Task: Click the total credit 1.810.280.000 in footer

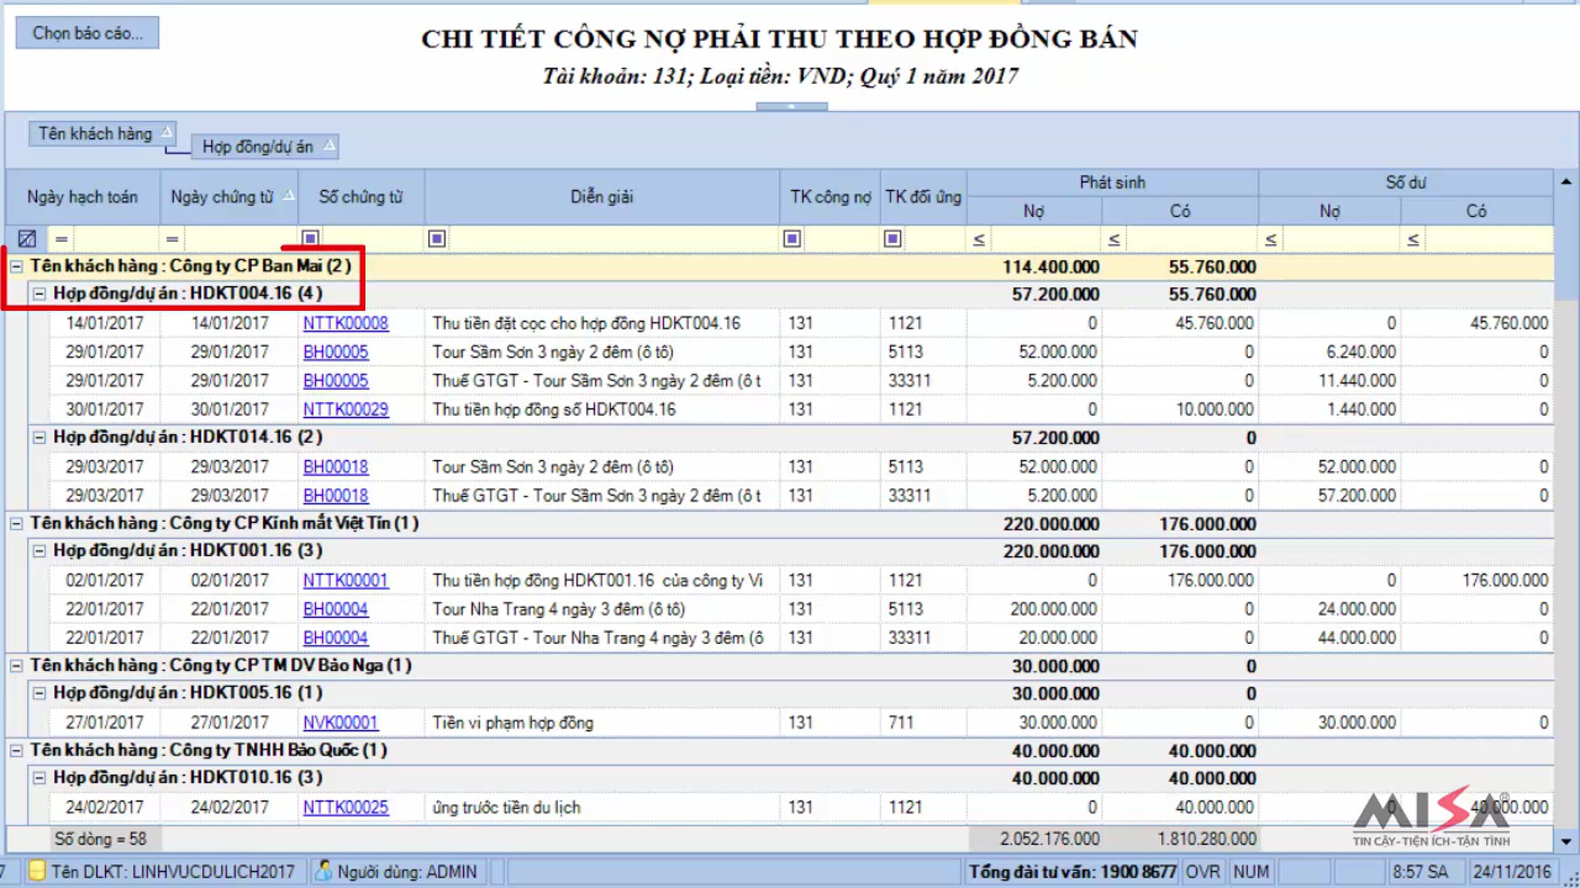Action: coord(1207,839)
